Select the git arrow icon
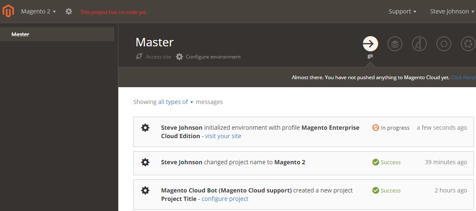 [370, 44]
